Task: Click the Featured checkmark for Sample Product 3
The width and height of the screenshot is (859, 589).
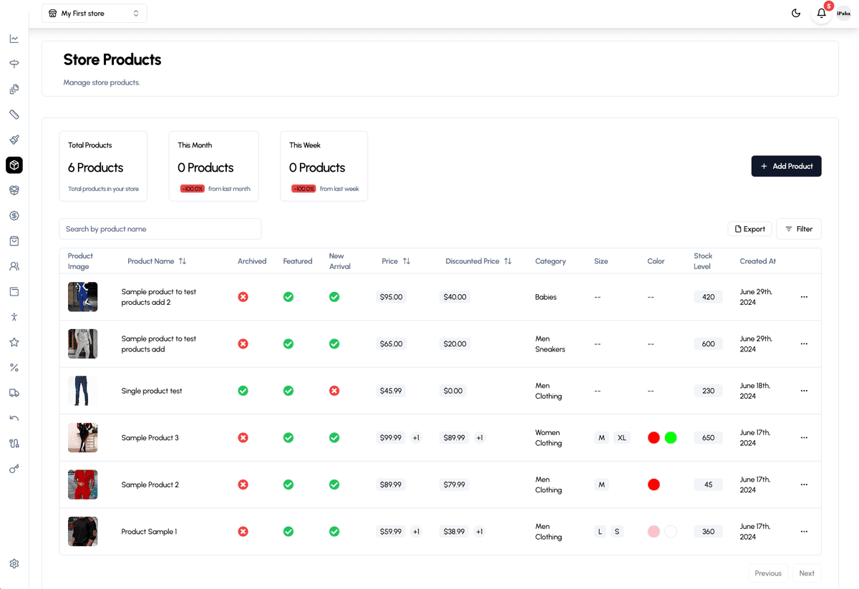Action: pos(288,437)
